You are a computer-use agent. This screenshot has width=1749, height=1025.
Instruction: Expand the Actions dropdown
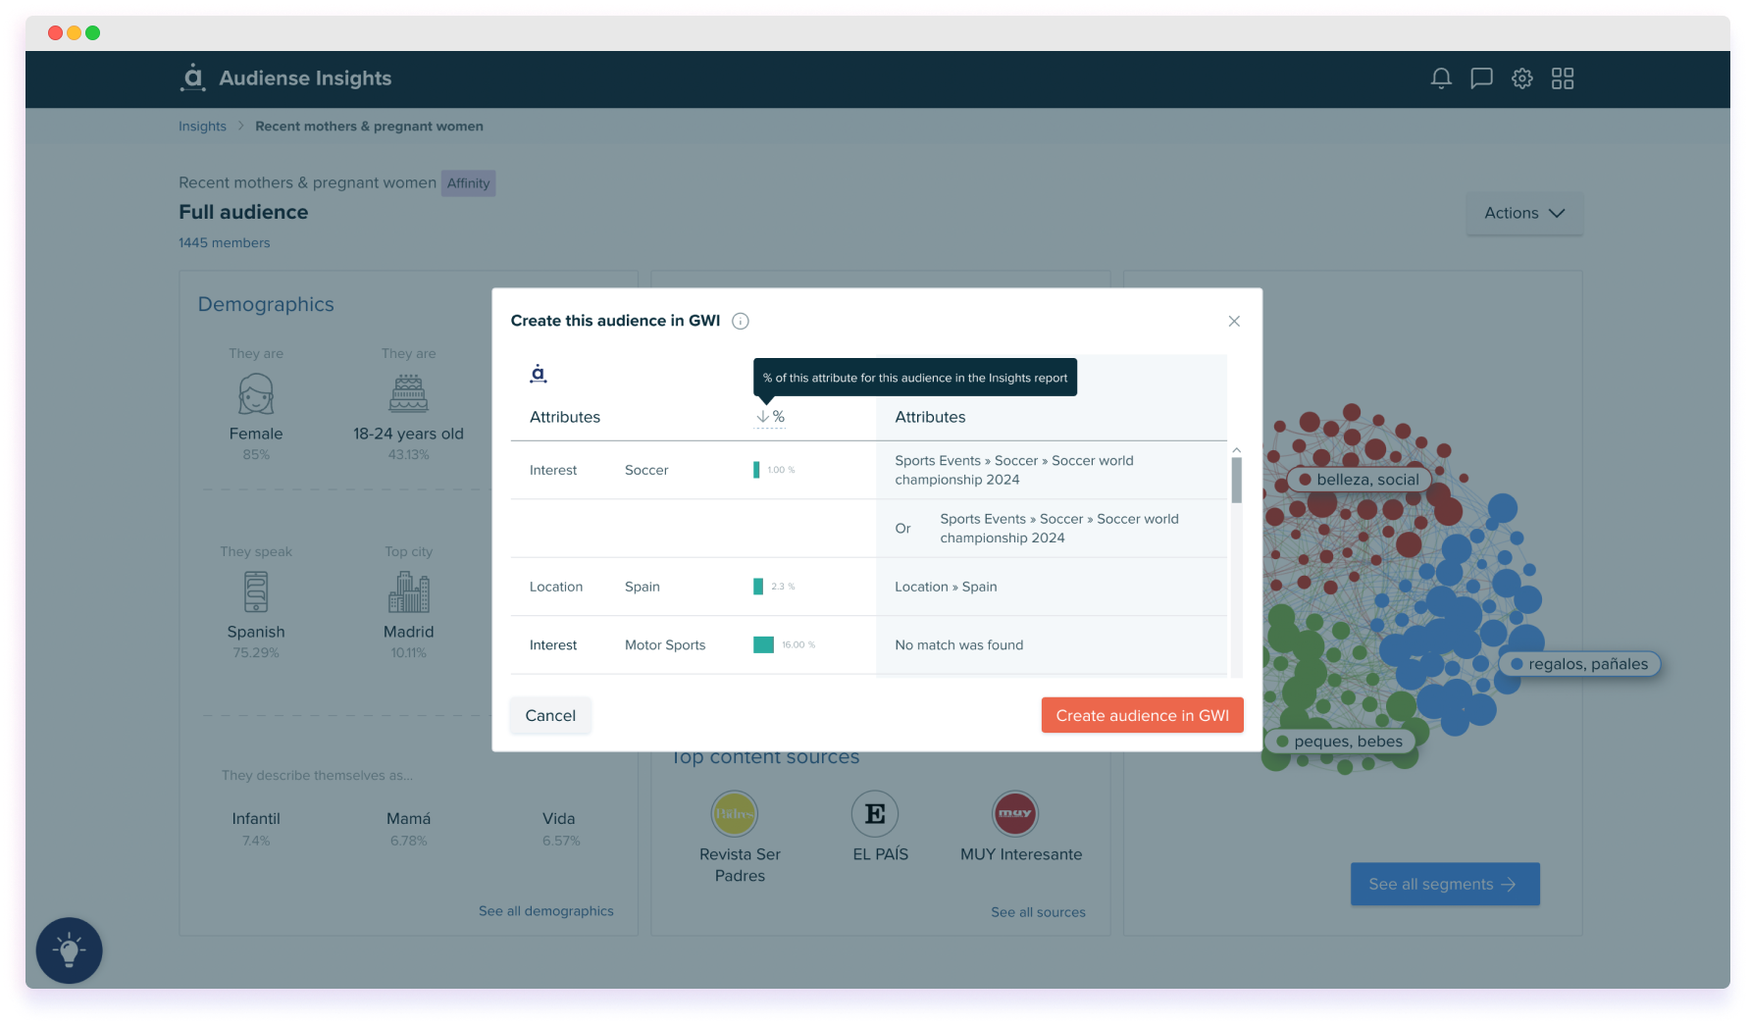pos(1524,213)
